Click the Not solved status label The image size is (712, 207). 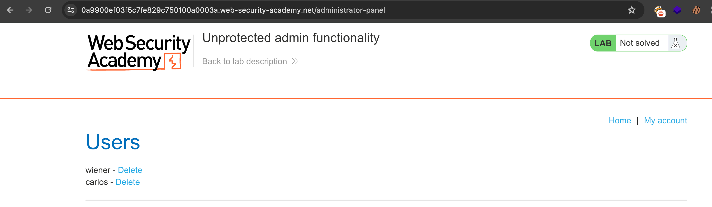click(640, 43)
